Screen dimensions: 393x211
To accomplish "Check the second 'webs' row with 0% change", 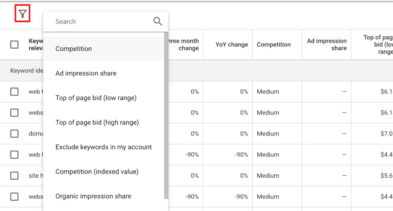I will click(x=14, y=113).
